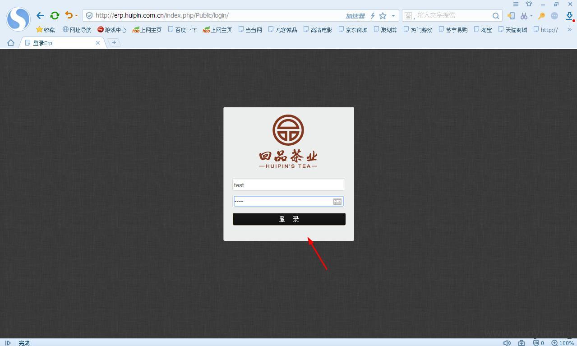The height and width of the screenshot is (346, 577).
Task: Click the 加速器 accelerator button
Action: [355, 16]
